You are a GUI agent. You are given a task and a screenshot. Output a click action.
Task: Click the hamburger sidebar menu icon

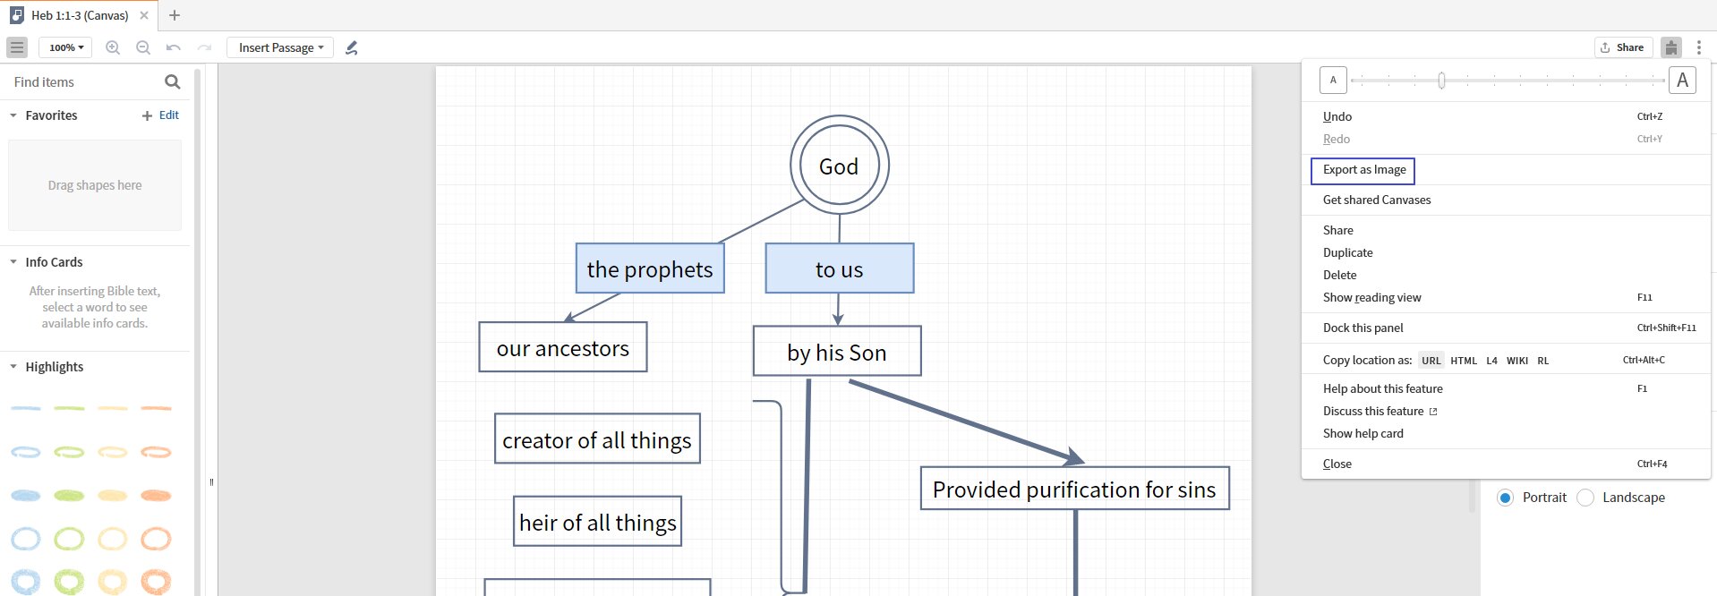(x=17, y=47)
